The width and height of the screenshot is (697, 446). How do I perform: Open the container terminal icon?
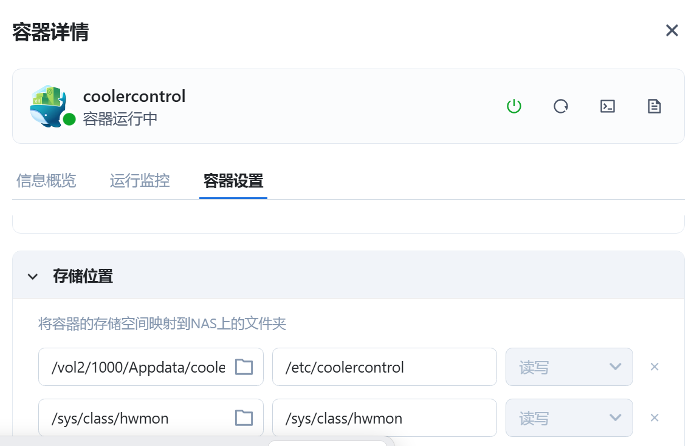click(607, 106)
